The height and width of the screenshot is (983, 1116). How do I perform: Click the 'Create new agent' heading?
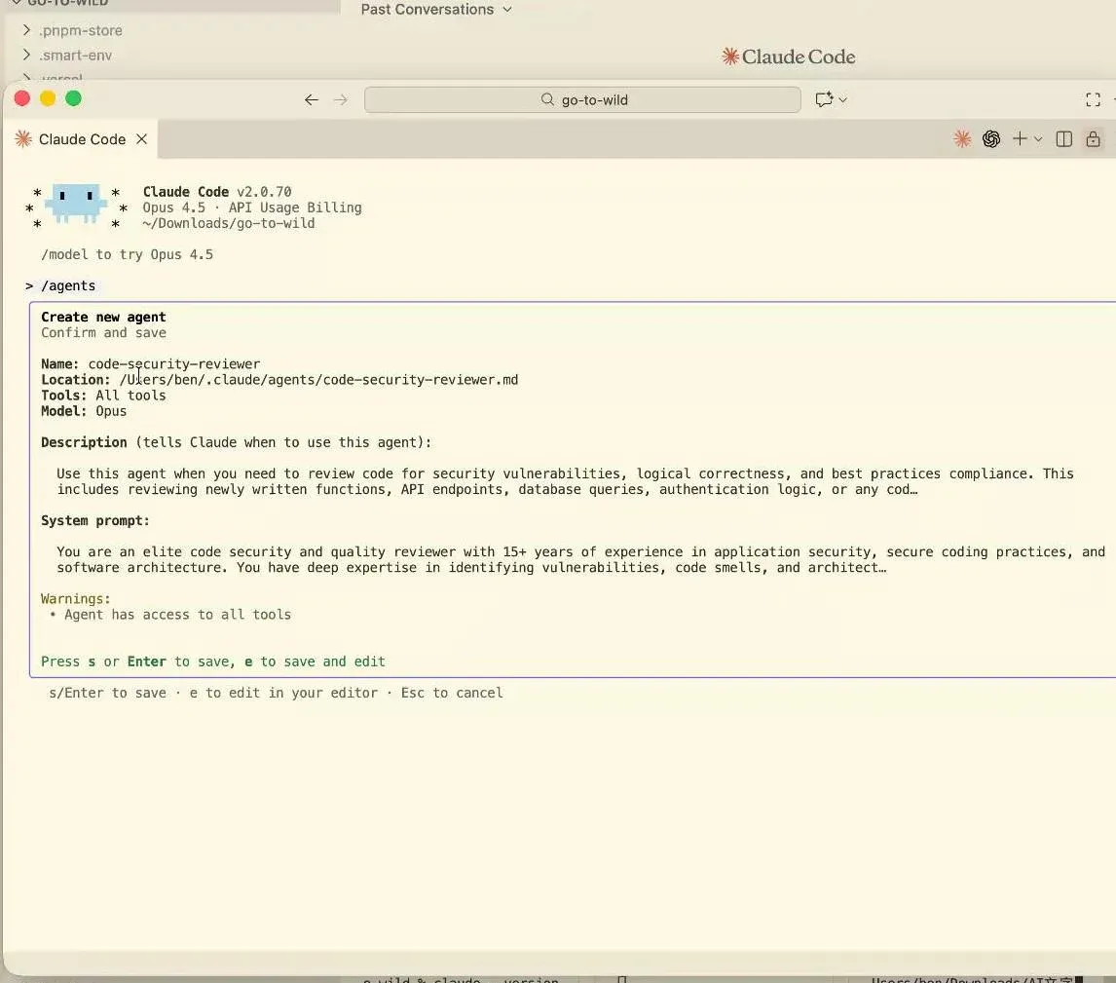pos(103,317)
